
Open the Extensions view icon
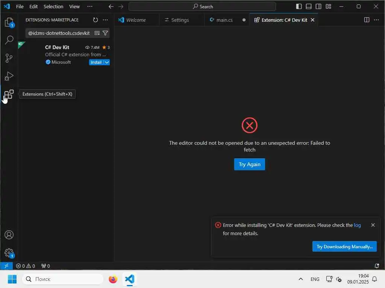point(9,94)
